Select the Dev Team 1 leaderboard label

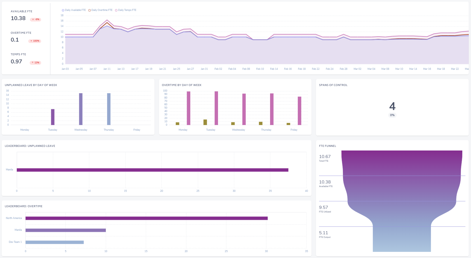[15, 242]
